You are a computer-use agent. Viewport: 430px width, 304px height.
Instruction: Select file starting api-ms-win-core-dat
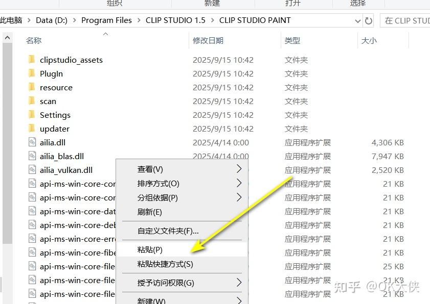tap(78, 212)
